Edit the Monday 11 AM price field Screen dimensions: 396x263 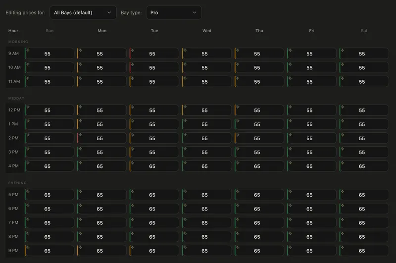click(x=102, y=82)
